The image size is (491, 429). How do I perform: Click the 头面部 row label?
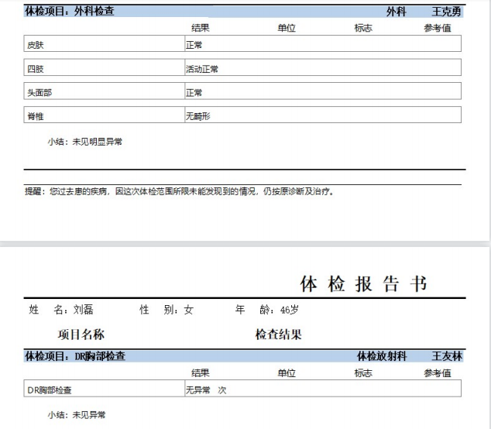pos(39,93)
